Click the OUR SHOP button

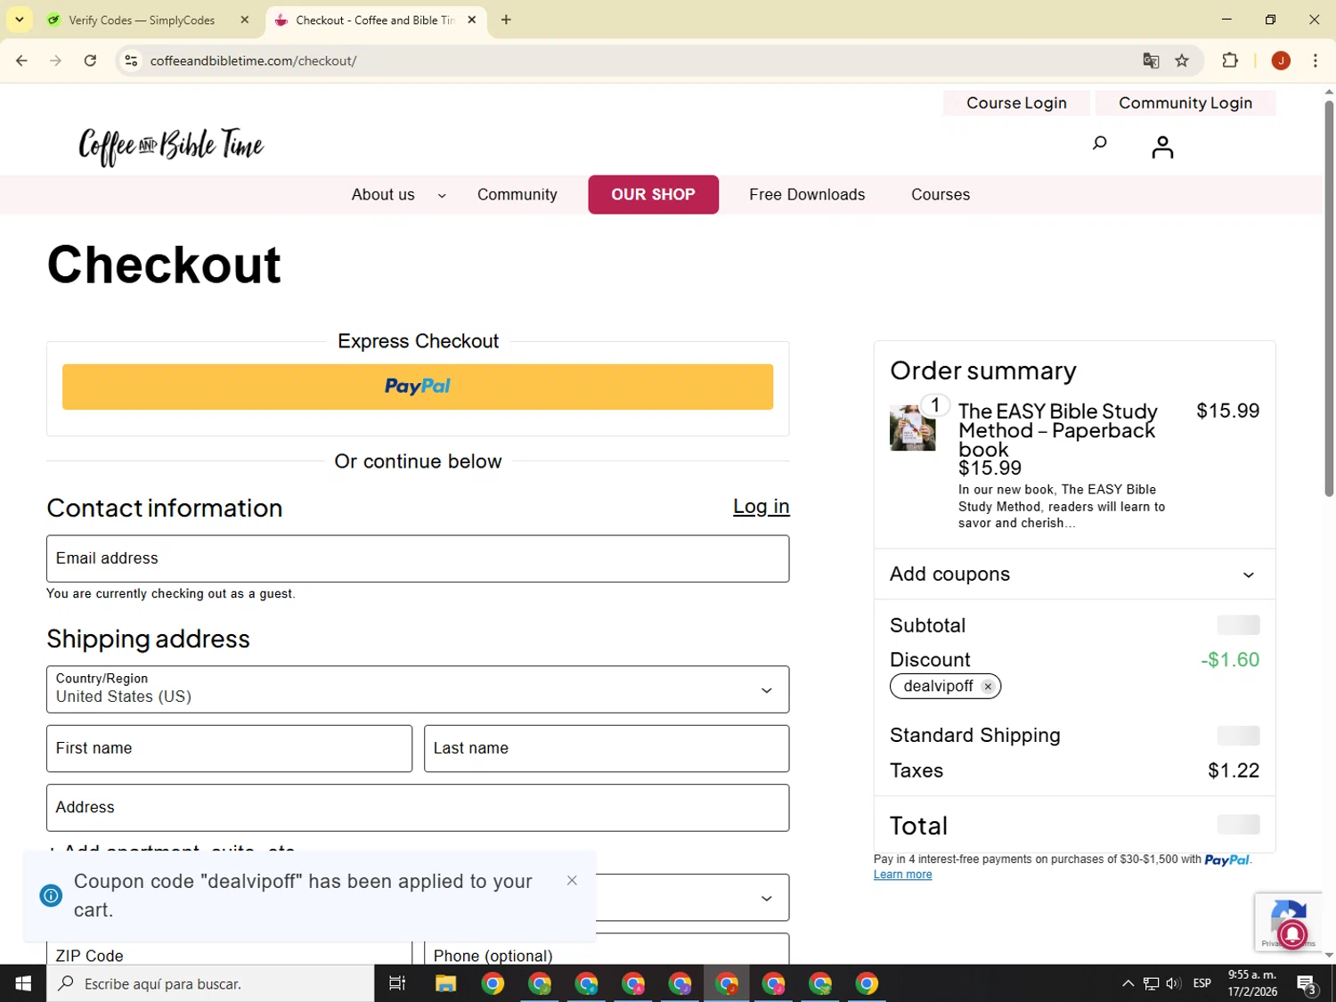653,194
